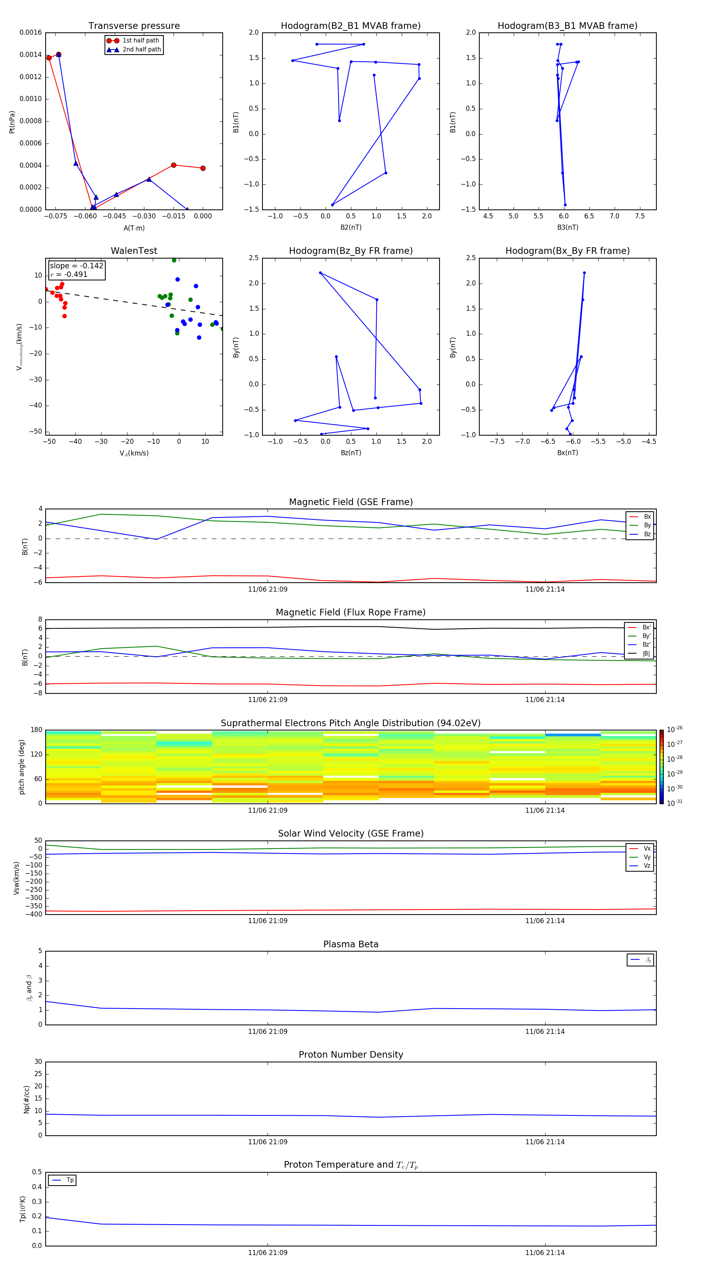This screenshot has width=702, height=1287.
Task: Click the 'Hodogram(B3_B1 MVAB frame)' title
Action: 567,25
